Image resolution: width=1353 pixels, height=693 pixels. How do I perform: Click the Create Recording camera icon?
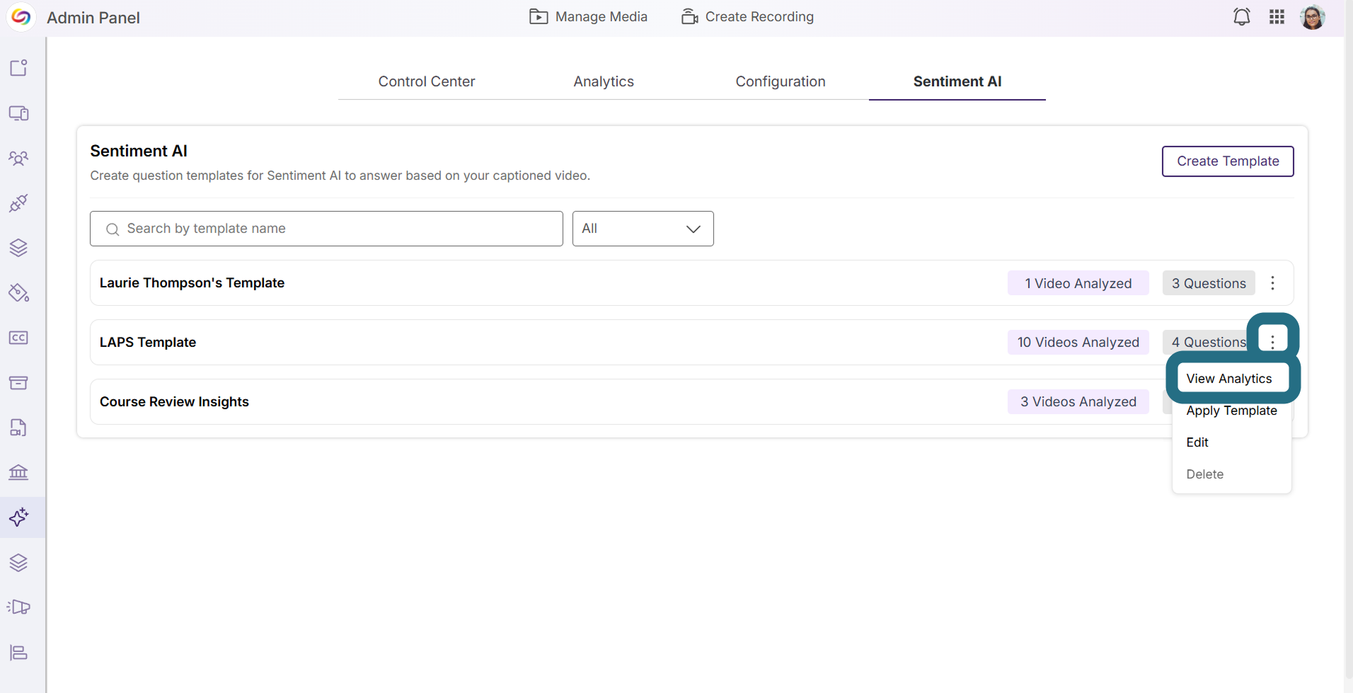pyautogui.click(x=690, y=16)
